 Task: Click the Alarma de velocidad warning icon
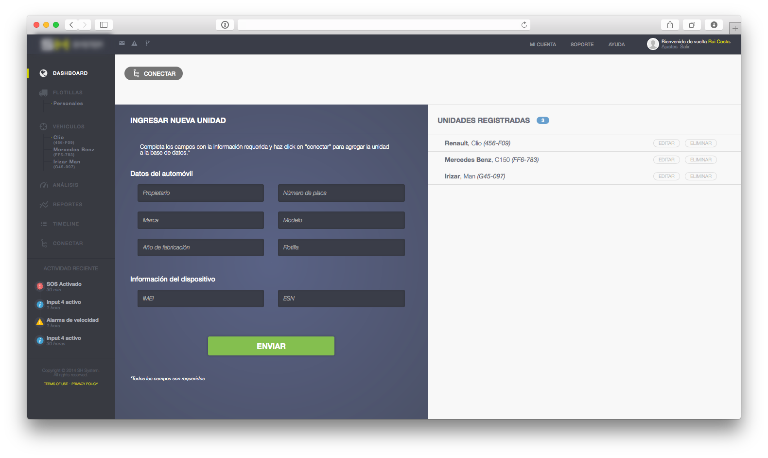point(40,322)
